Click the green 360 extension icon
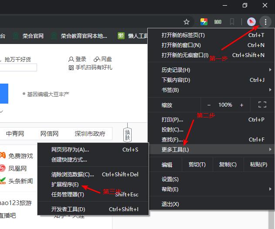The image size is (275, 229). tap(218, 22)
